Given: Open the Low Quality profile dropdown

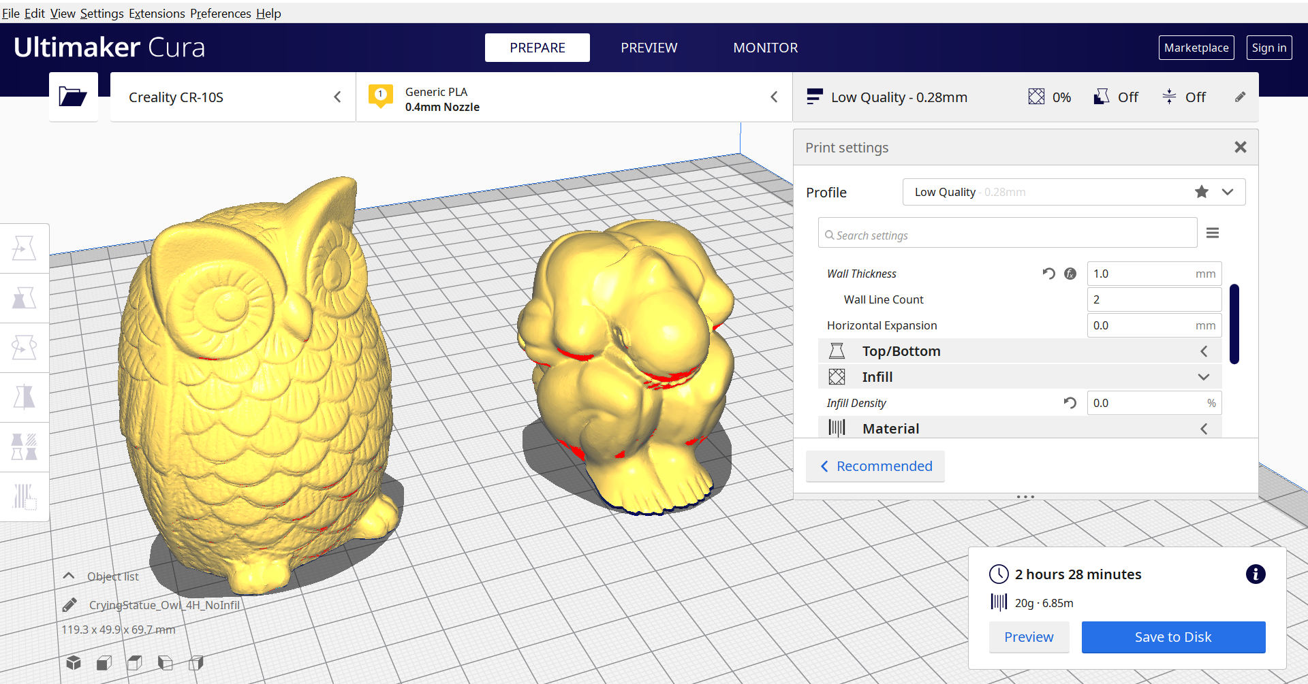Looking at the screenshot, I should (x=1074, y=192).
